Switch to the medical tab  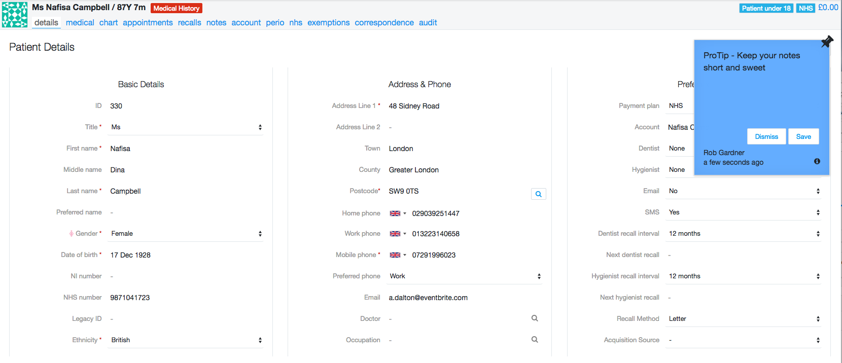click(80, 23)
